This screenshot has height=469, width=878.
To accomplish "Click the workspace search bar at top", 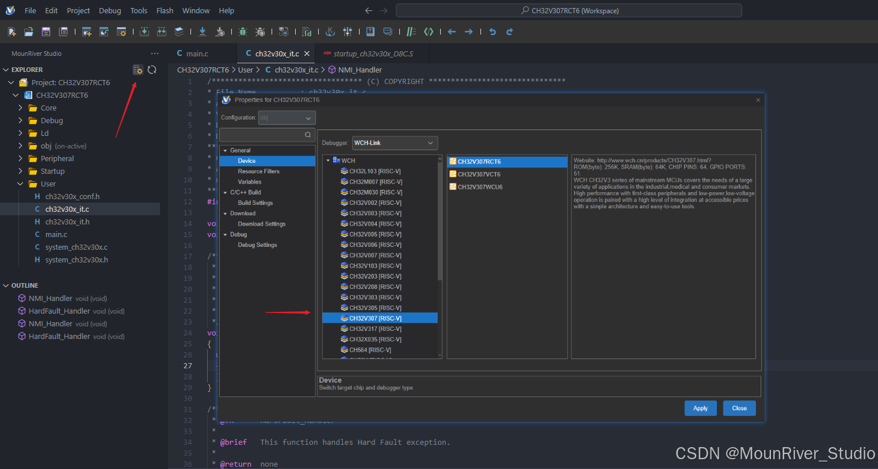I will 568,10.
